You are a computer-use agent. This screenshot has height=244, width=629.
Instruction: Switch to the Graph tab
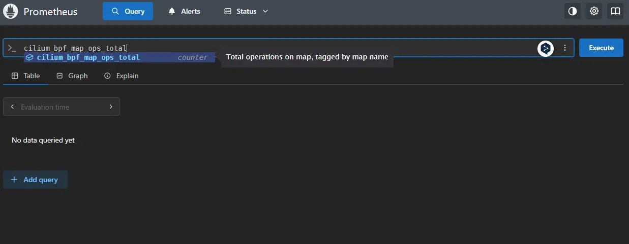click(x=72, y=76)
